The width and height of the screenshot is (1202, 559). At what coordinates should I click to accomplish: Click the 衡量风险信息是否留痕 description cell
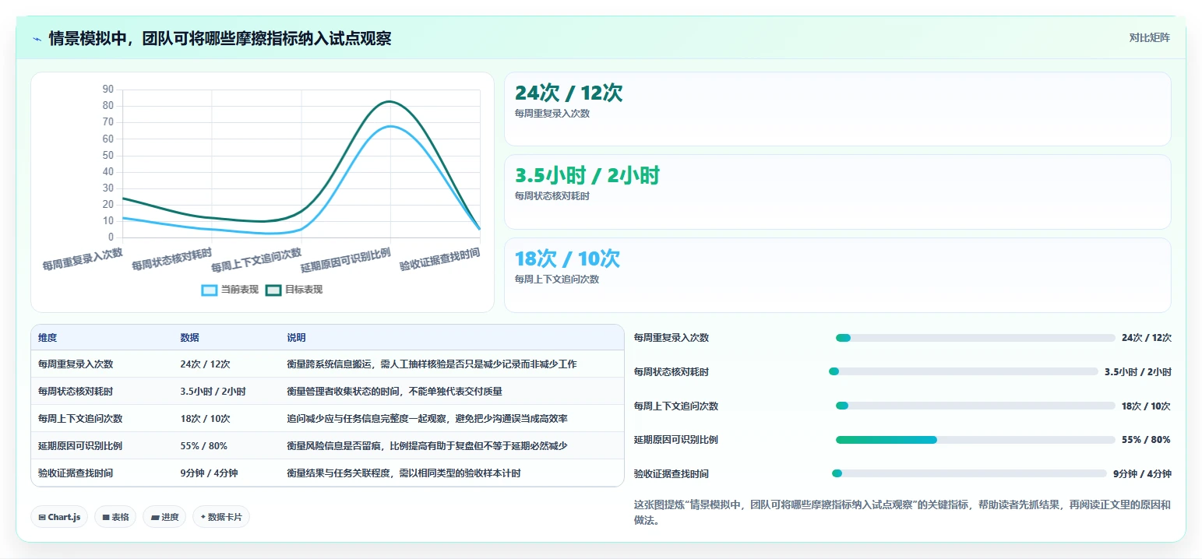point(427,446)
